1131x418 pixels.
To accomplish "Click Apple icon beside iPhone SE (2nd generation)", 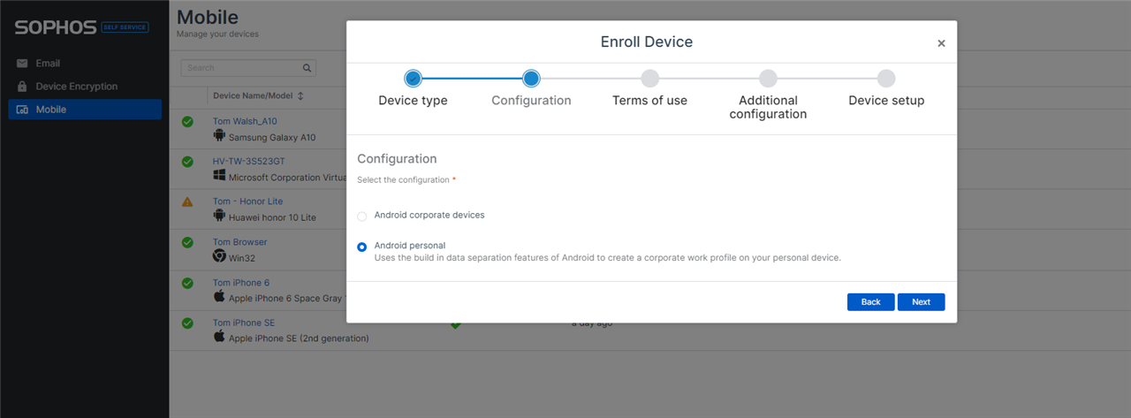I will click(219, 337).
